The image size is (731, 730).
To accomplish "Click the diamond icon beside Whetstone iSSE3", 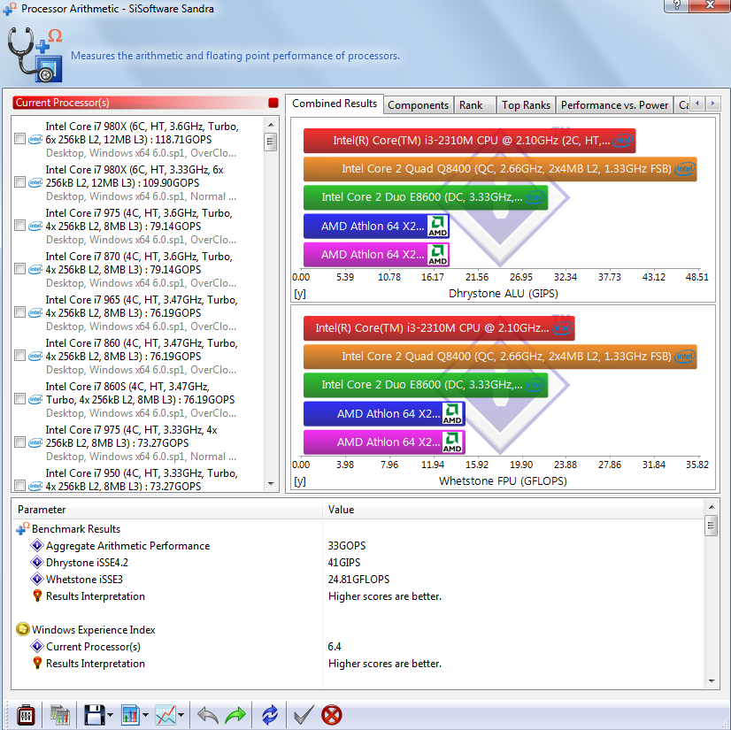I will [37, 579].
